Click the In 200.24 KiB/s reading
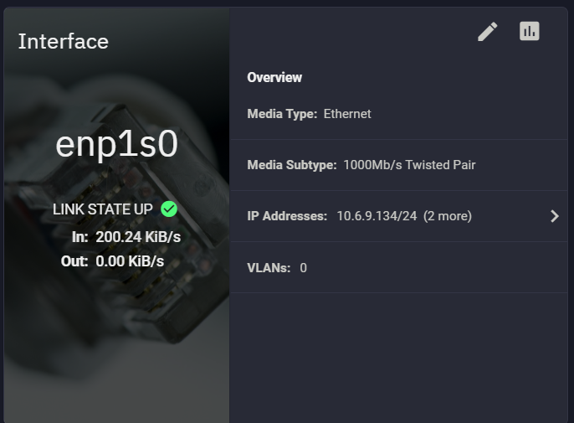574x423 pixels. click(x=126, y=237)
